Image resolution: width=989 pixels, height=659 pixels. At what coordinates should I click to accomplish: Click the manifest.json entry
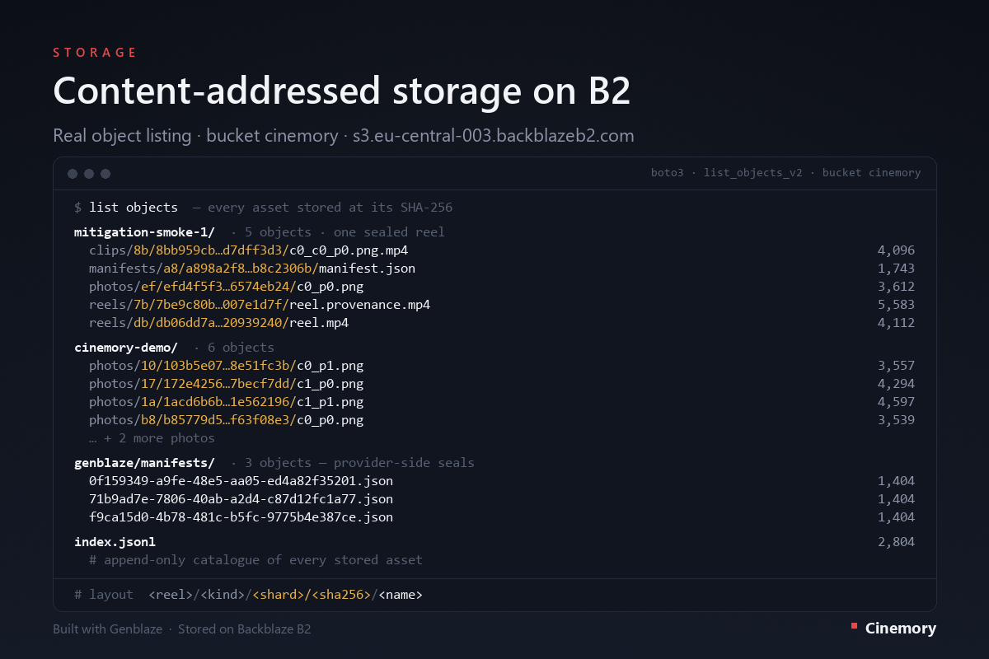[x=252, y=269]
